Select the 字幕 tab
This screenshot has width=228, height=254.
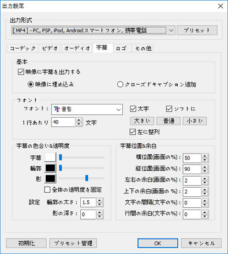point(102,47)
